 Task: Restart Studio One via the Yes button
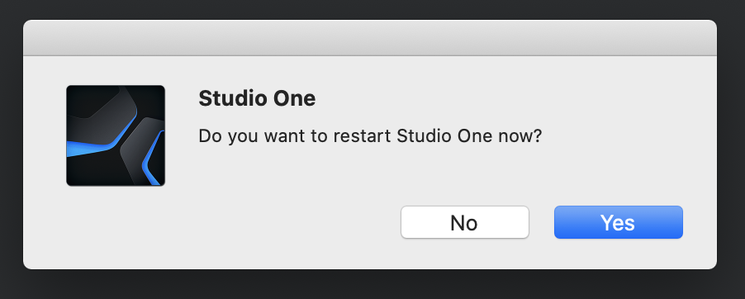(618, 222)
